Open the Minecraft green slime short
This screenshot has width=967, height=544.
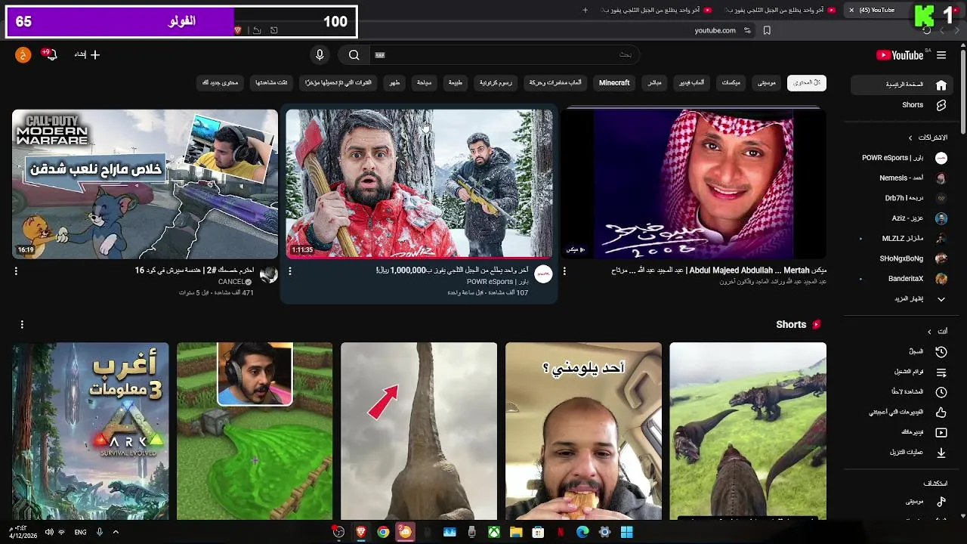[255, 431]
